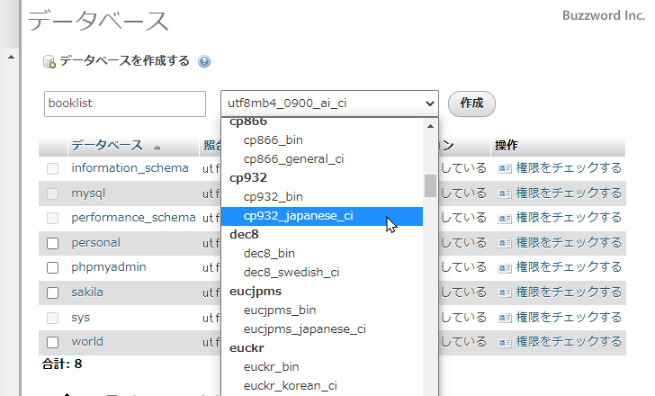
Task: Select eucjpms_japanese_ci collation option
Action: pos(322,329)
